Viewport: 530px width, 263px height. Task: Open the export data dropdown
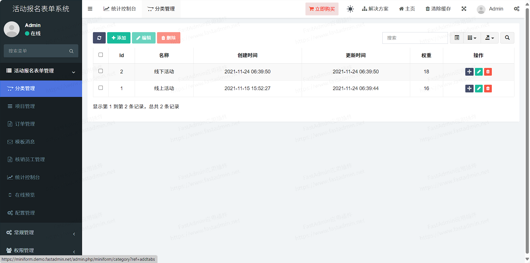click(x=490, y=38)
